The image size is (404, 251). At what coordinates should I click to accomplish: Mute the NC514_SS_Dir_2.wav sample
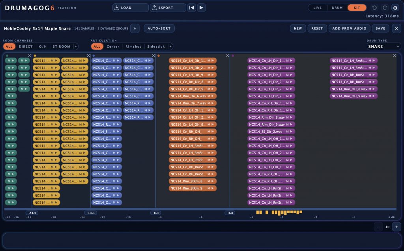287,132
